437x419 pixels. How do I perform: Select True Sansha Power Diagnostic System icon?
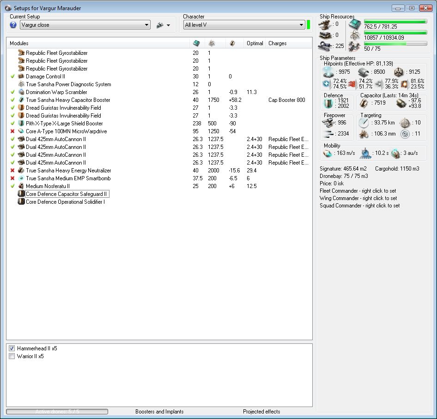pyautogui.click(x=21, y=84)
